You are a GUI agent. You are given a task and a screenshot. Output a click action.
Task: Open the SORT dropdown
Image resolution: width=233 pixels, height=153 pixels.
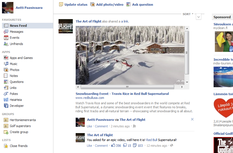[188, 14]
